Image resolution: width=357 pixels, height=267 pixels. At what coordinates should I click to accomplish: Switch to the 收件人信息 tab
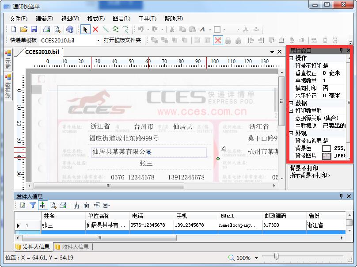[73, 247]
